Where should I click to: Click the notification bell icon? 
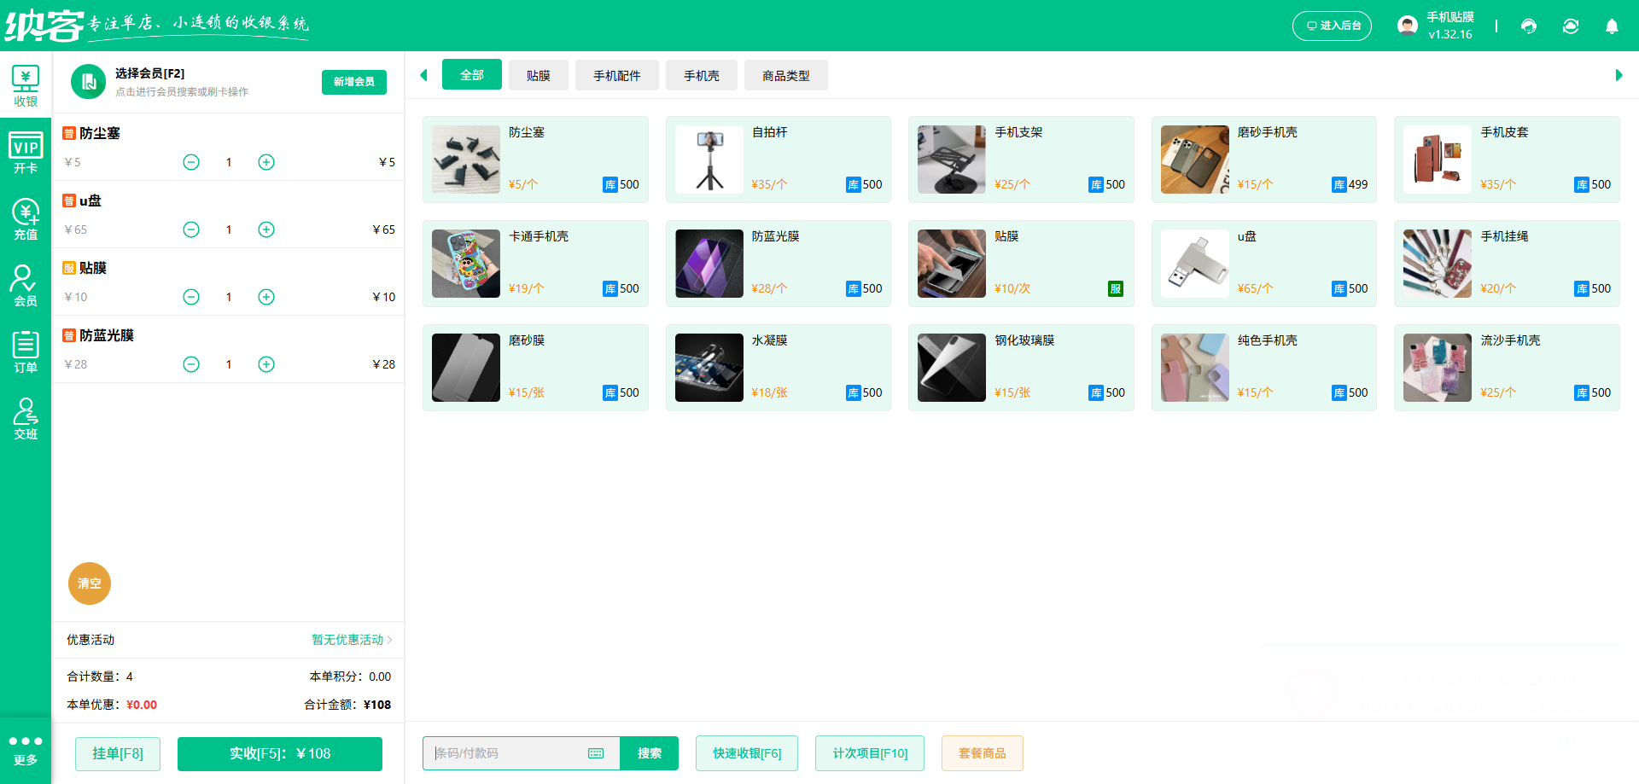(x=1612, y=26)
